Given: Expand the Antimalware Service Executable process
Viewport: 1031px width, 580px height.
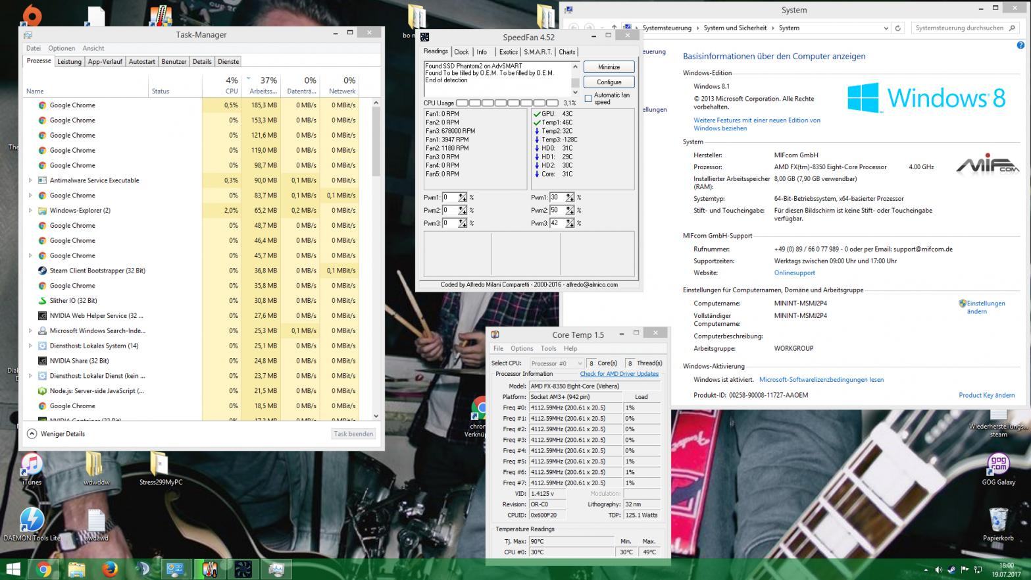Looking at the screenshot, I should 30,180.
